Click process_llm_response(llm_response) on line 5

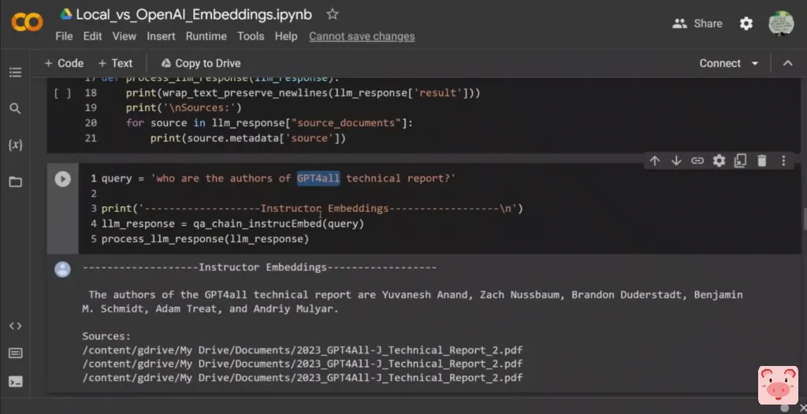coord(205,239)
